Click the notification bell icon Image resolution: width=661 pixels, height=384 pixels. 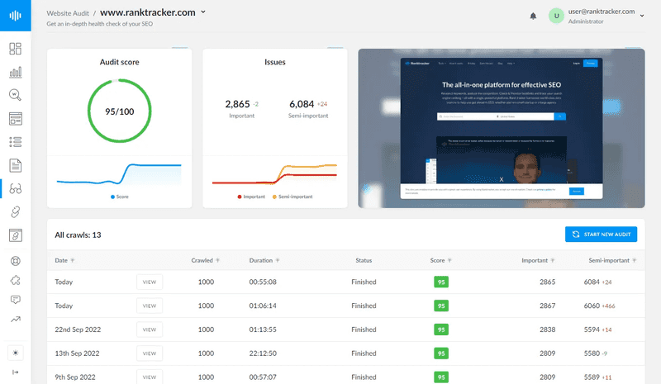(533, 16)
